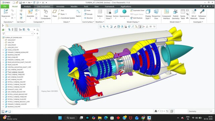Open the Operations group dropdown
The width and height of the screenshot is (215, 121).
click(x=8, y=22)
